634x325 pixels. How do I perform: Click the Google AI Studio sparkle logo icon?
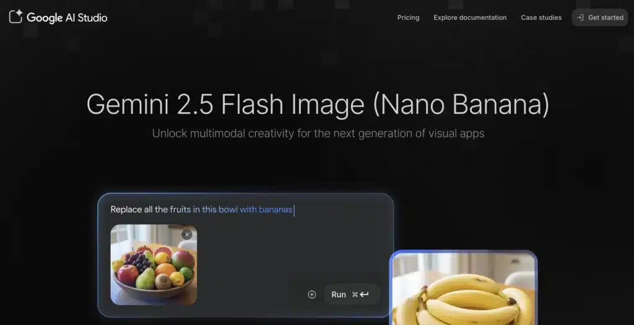(15, 17)
